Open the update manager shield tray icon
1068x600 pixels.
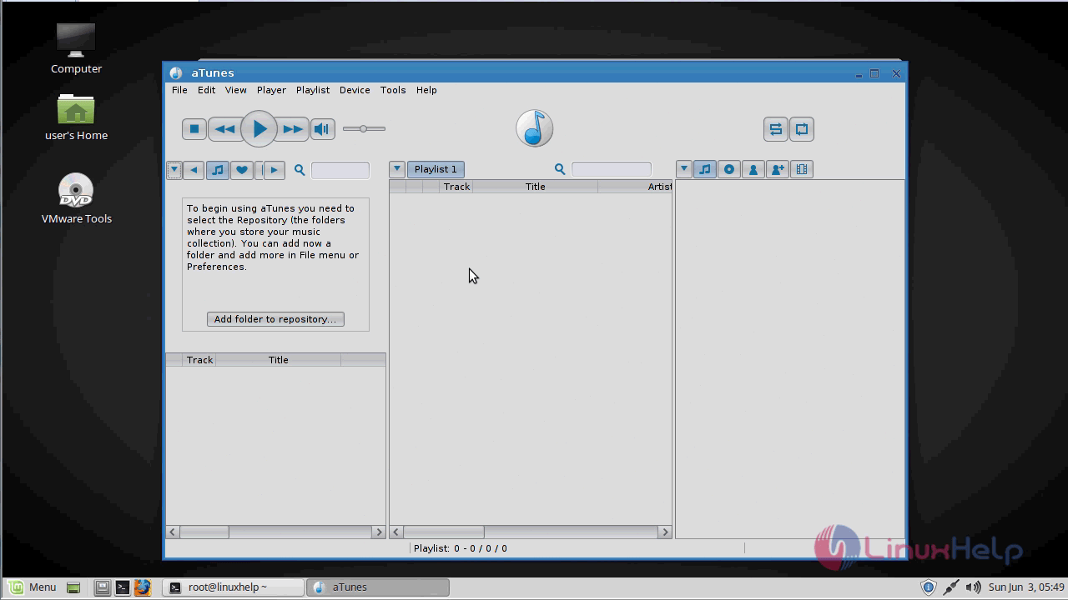pyautogui.click(x=929, y=587)
